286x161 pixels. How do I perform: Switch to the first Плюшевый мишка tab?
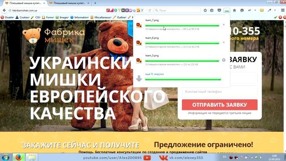(25, 3)
